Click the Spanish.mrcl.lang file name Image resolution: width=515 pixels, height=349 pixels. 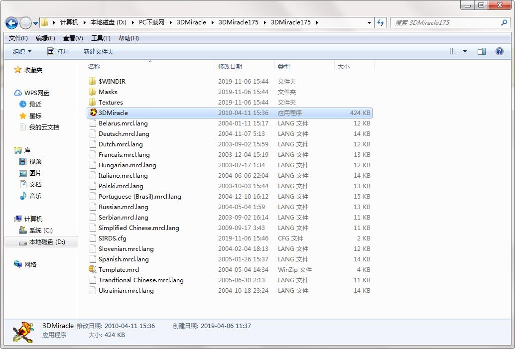click(x=124, y=259)
